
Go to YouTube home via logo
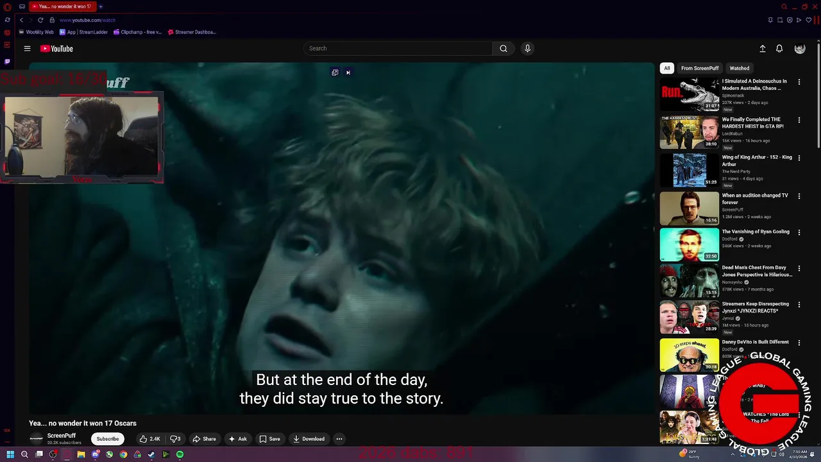[56, 49]
